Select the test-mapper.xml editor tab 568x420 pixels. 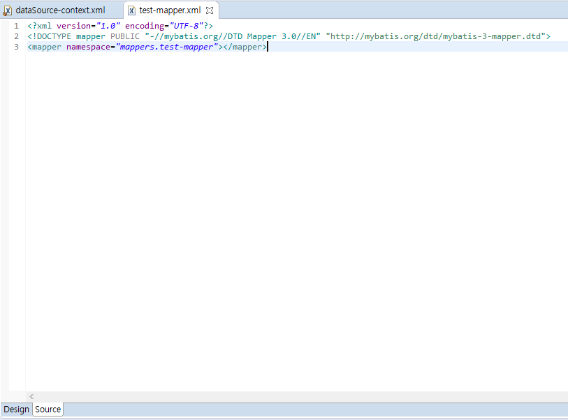(x=170, y=10)
